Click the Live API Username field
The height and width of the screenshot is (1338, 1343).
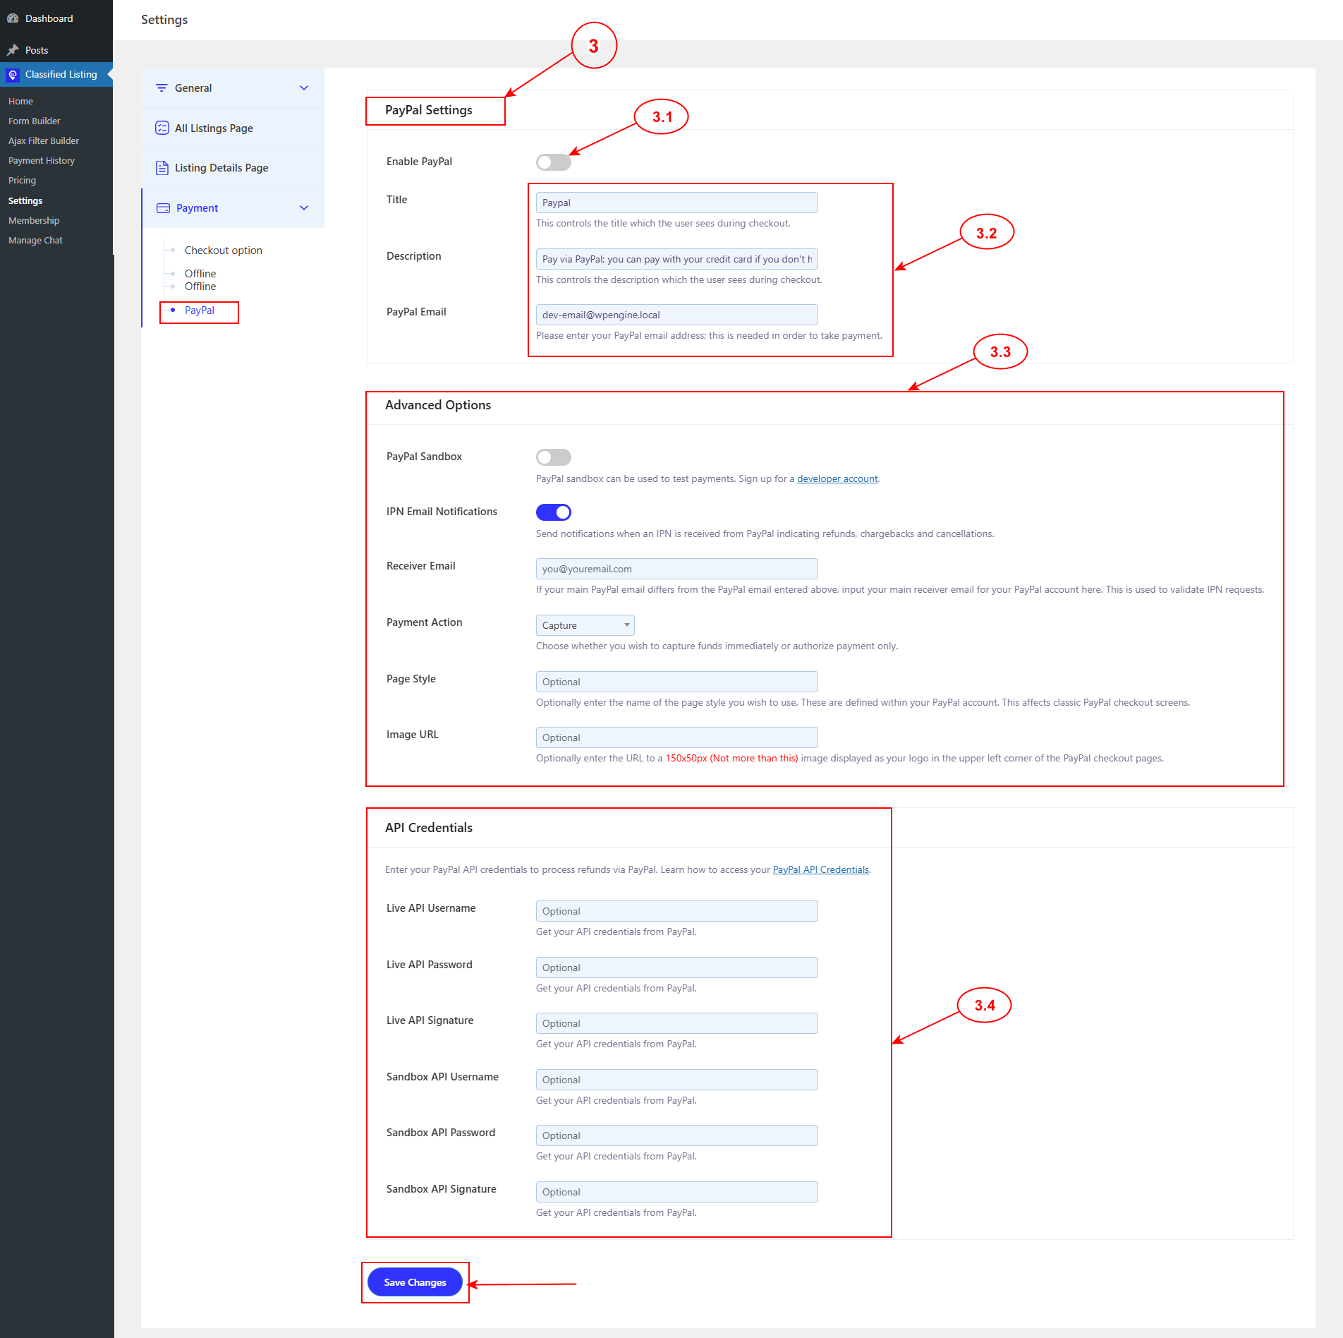coord(676,911)
